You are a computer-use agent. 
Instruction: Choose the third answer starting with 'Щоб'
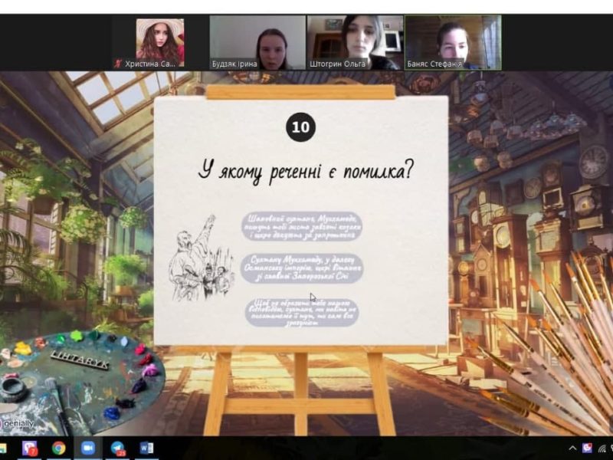tap(304, 313)
